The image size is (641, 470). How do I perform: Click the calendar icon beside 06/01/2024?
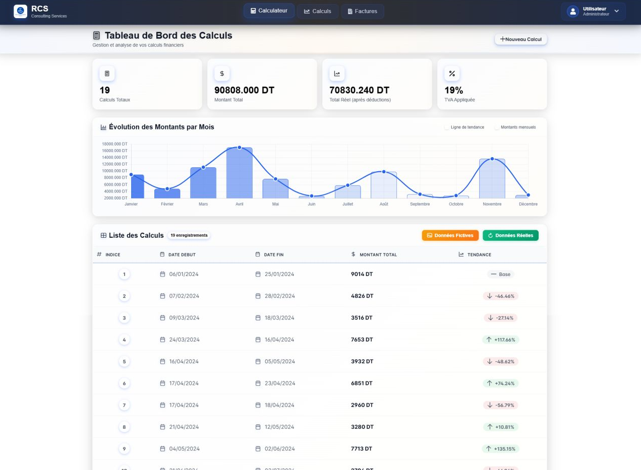162,274
